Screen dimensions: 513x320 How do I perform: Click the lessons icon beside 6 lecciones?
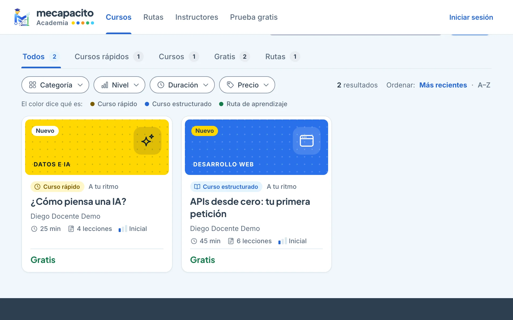(231, 241)
